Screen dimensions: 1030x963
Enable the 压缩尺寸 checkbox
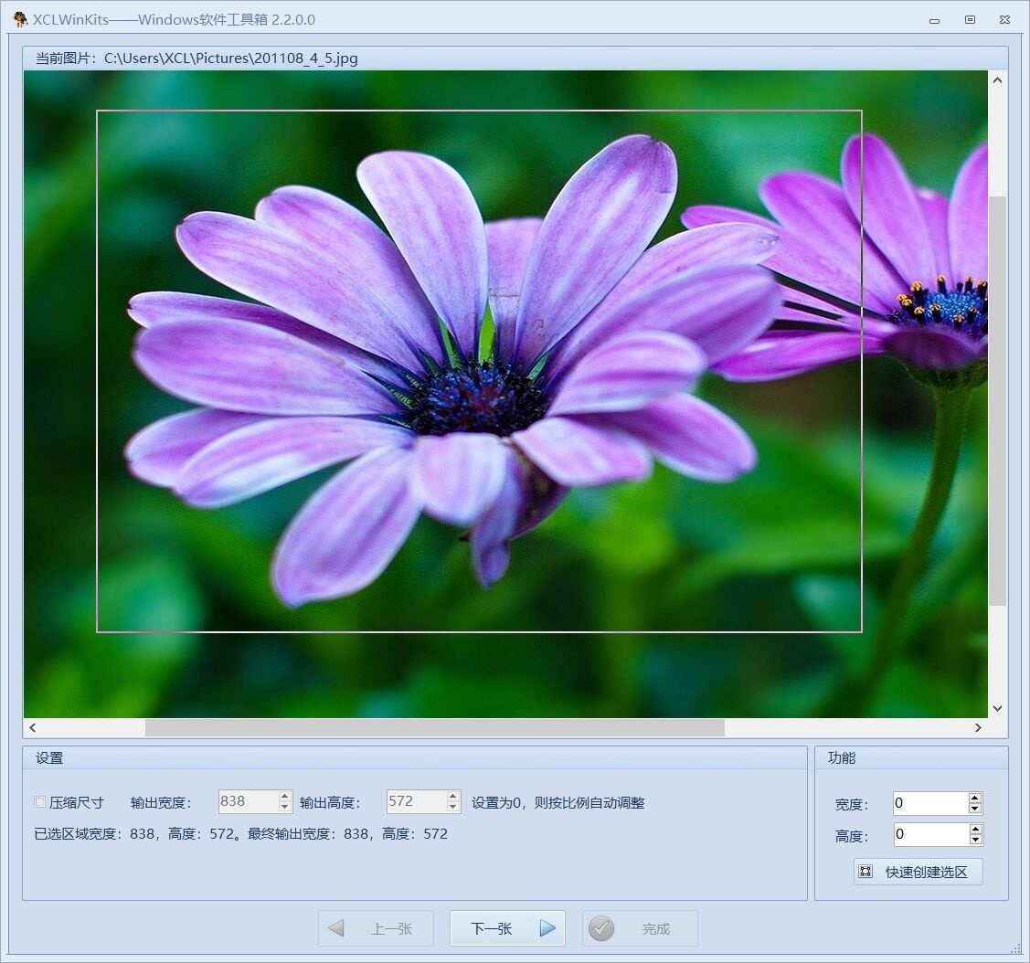tap(39, 802)
